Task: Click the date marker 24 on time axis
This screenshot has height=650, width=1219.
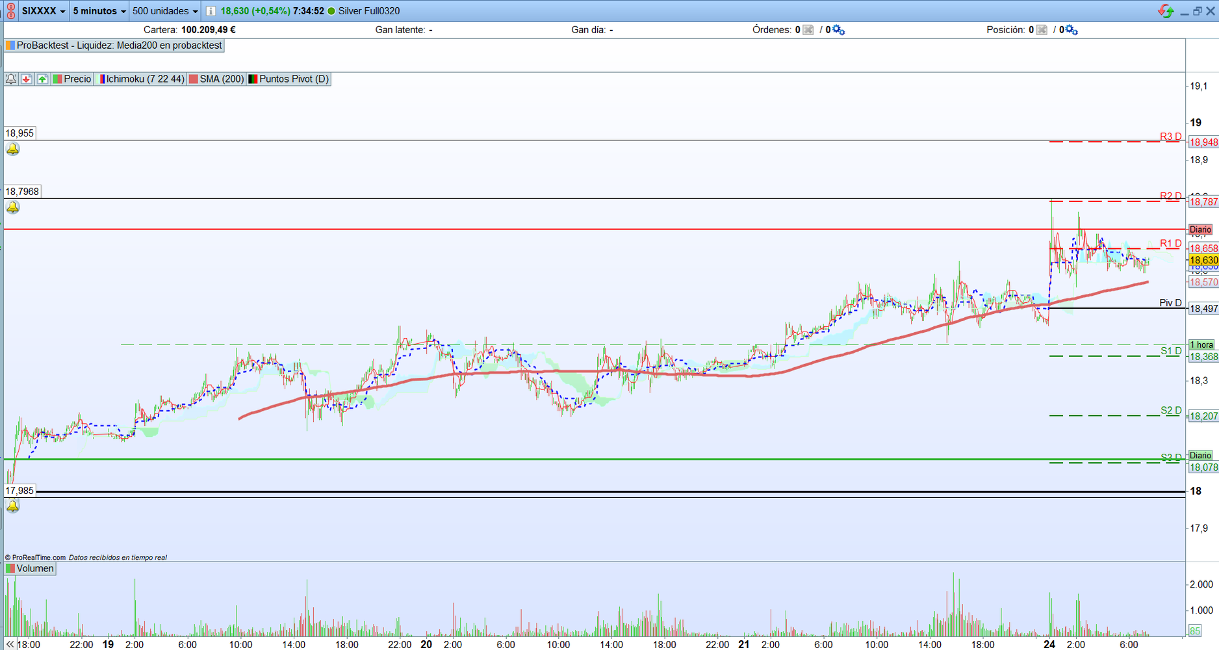Action: point(1049,645)
